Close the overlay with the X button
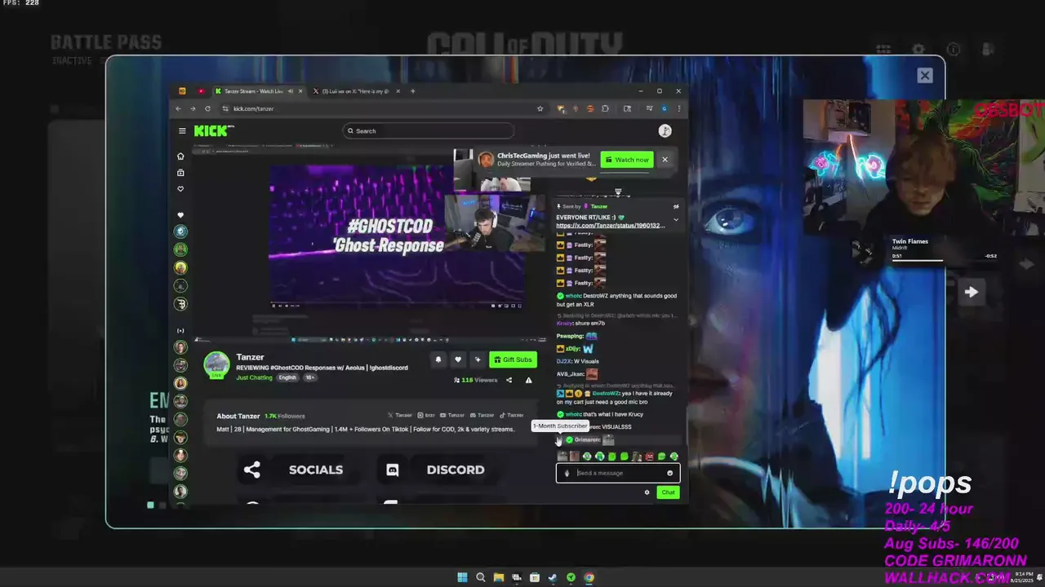The image size is (1045, 587). click(x=924, y=76)
